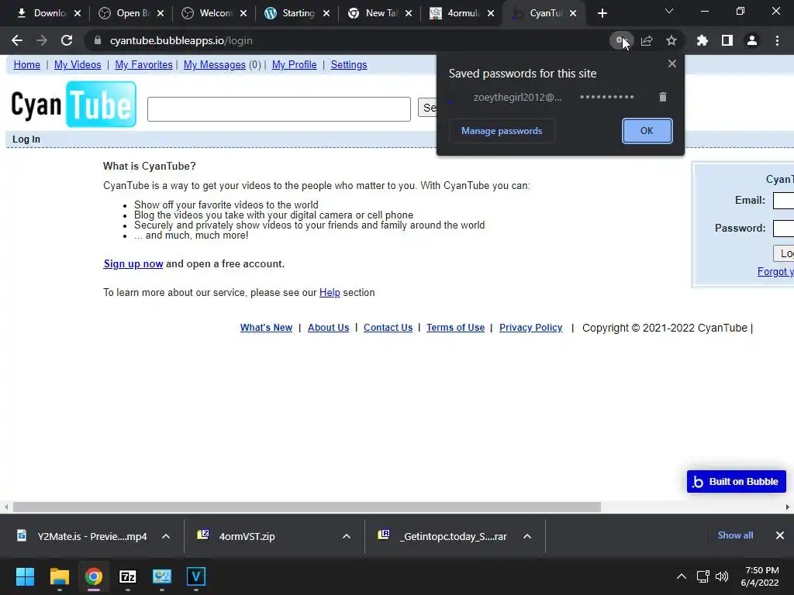
Task: Confirm the password popup with OK
Action: point(647,131)
